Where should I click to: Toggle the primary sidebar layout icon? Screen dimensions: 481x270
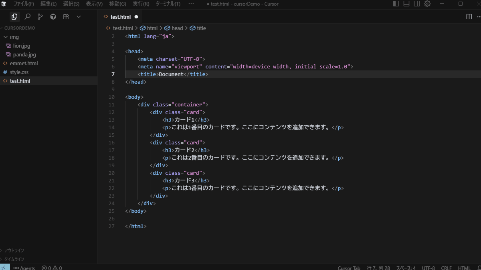coord(396,4)
